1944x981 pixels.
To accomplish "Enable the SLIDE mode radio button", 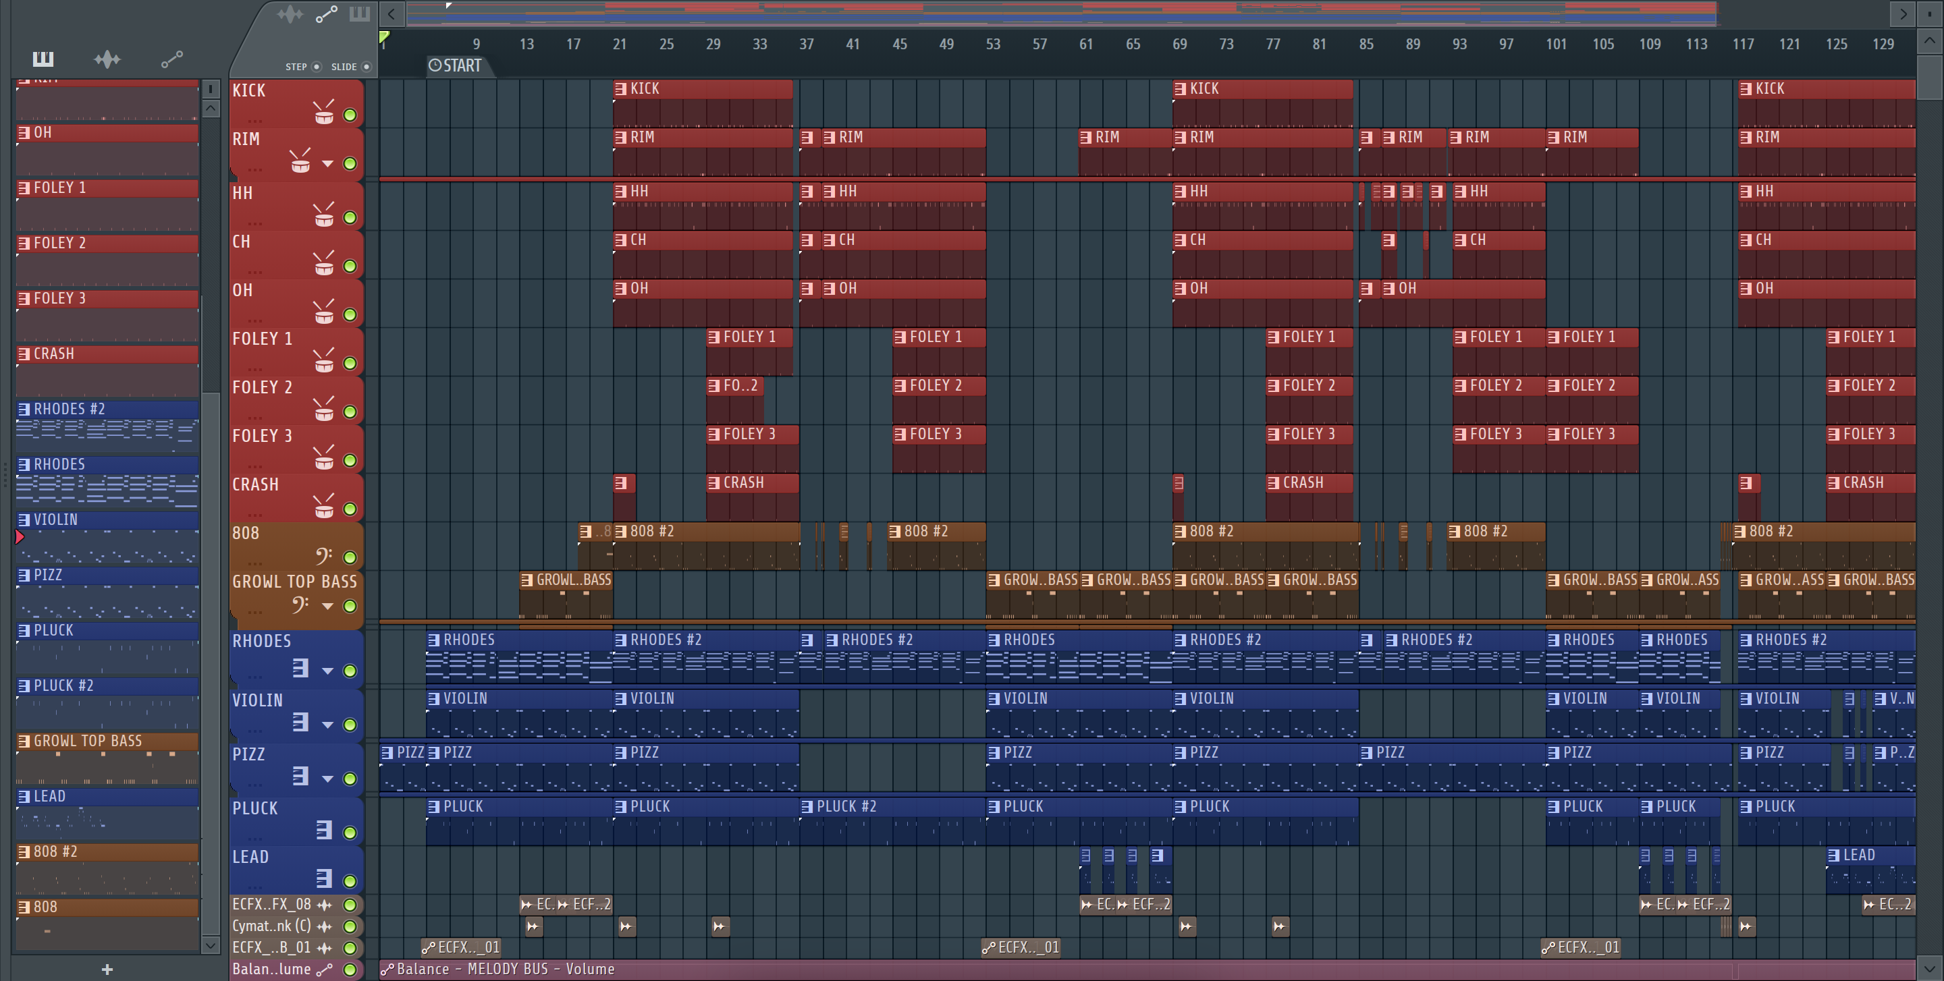I will pos(367,67).
